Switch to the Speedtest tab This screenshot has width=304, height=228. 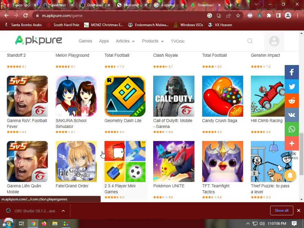(58, 5)
